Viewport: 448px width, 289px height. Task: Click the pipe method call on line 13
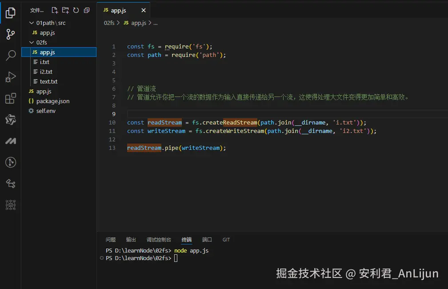[172, 148]
